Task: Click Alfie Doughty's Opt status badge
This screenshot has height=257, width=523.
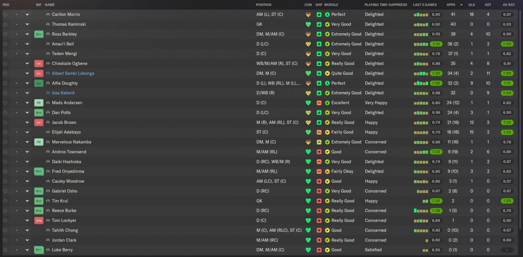Action: (x=39, y=83)
